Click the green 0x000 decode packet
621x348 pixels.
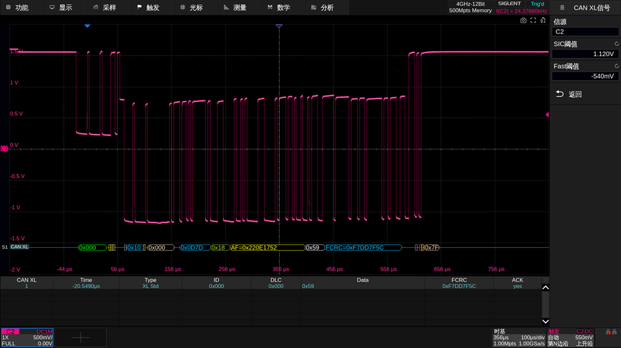click(x=92, y=247)
